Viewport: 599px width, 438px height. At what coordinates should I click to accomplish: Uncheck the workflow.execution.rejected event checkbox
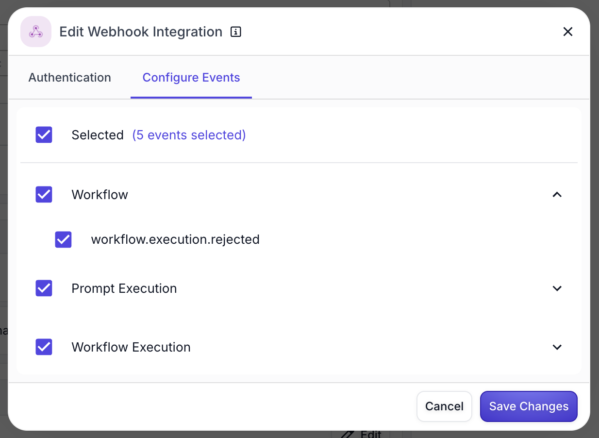64,239
